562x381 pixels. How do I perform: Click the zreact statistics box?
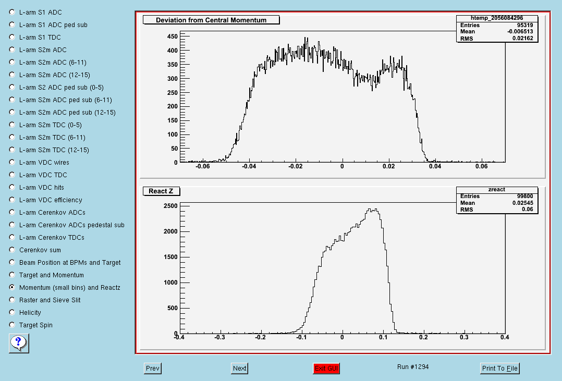coord(497,200)
